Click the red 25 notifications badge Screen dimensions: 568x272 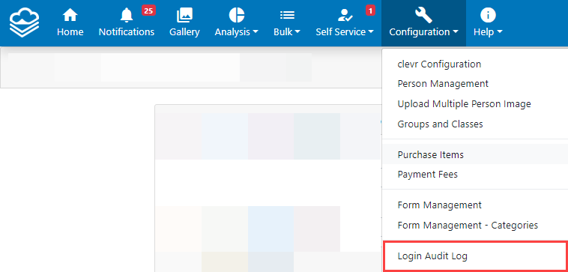pyautogui.click(x=148, y=10)
